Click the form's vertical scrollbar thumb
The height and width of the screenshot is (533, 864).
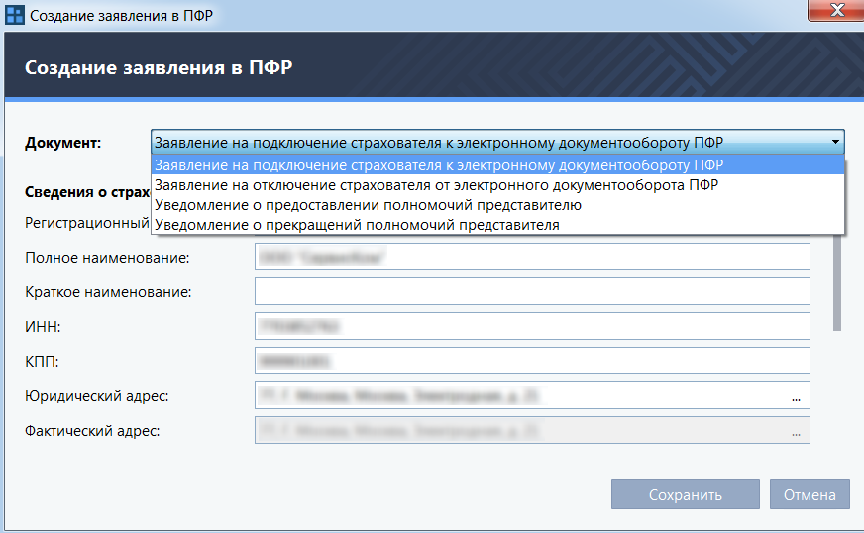point(837,282)
